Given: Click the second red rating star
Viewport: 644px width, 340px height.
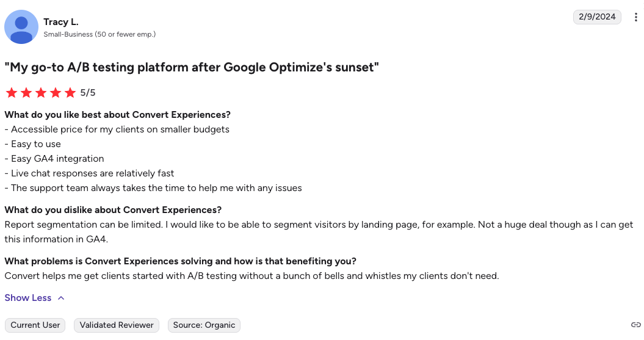Looking at the screenshot, I should (x=26, y=93).
